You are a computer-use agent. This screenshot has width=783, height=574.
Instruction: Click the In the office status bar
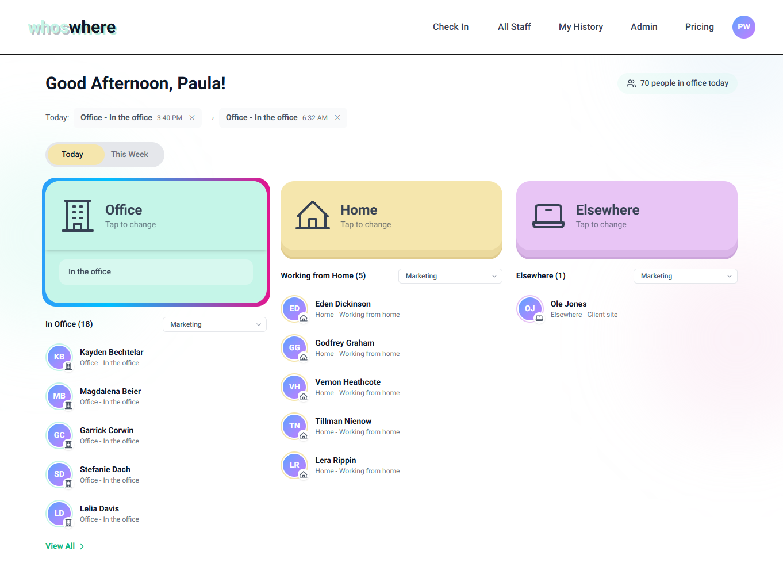155,271
